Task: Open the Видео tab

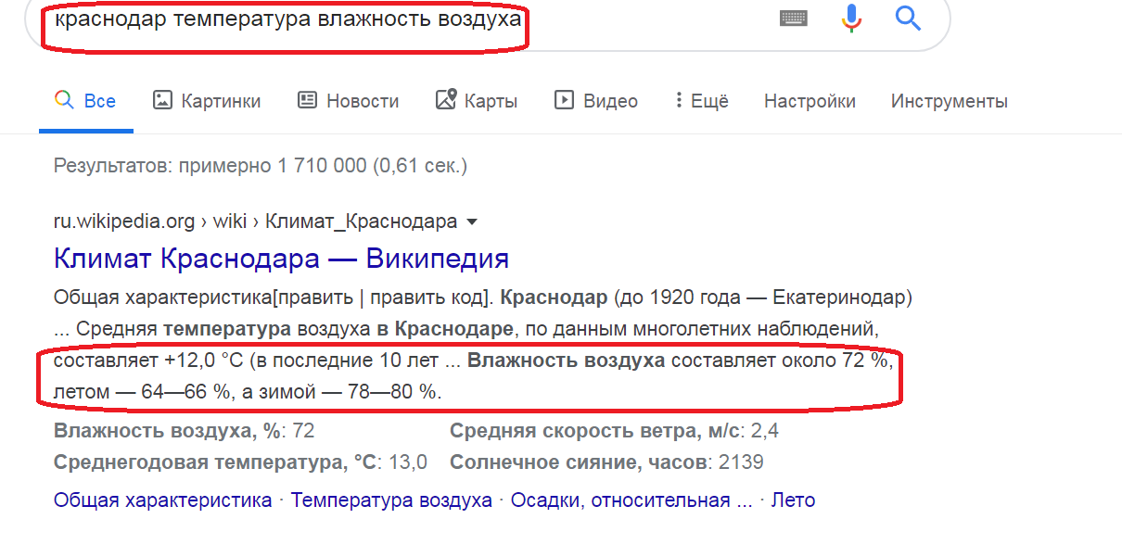Action: click(596, 101)
